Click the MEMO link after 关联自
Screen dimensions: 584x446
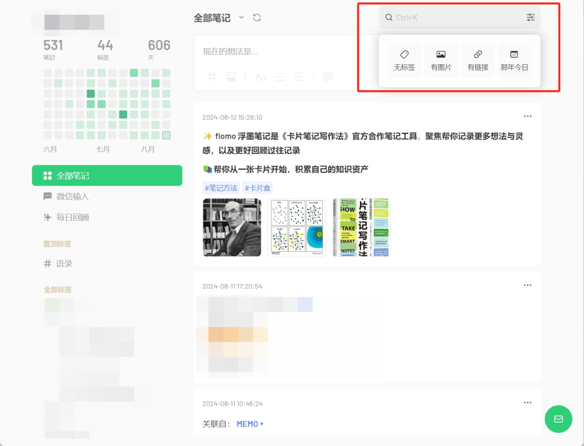250,424
